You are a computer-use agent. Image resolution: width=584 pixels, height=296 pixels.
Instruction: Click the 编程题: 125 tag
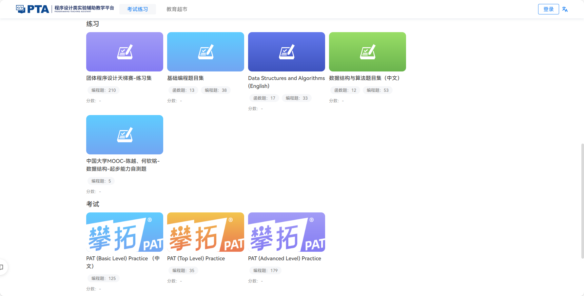pos(104,278)
